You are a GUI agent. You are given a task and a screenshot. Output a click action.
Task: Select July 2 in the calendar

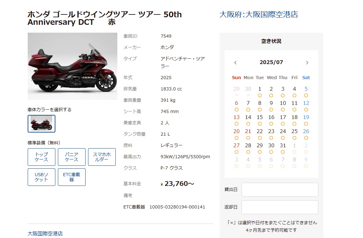pyautogui.click(x=271, y=92)
